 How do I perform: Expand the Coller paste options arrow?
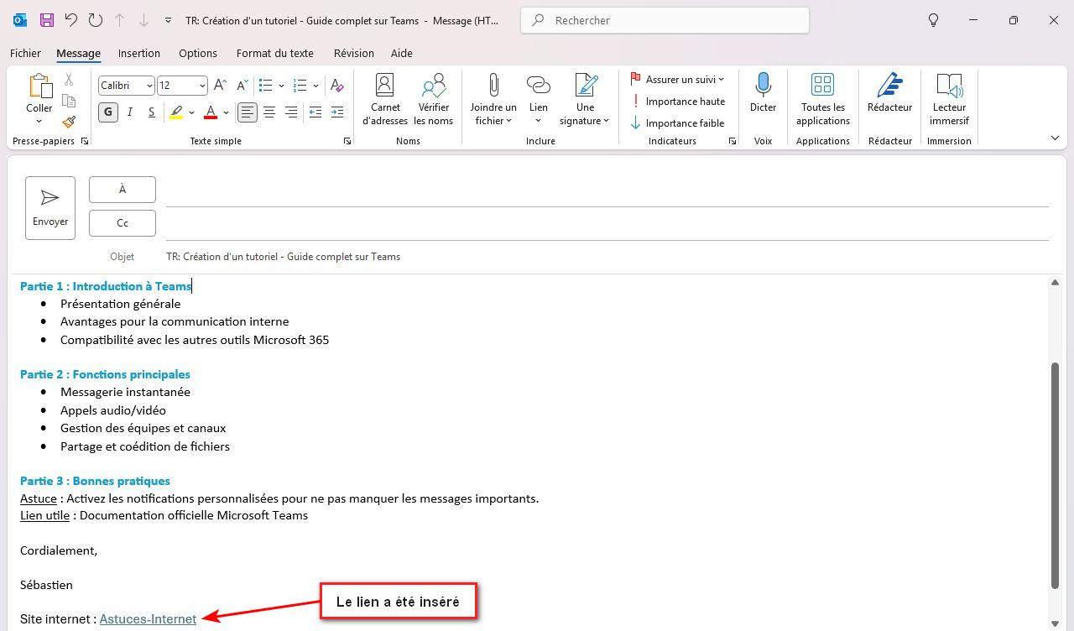point(39,121)
